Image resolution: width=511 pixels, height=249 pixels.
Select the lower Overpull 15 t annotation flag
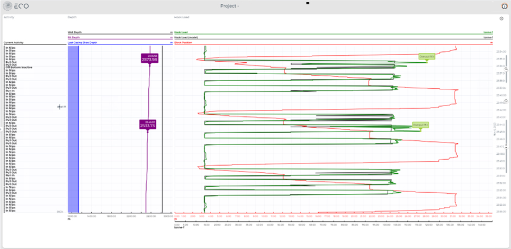(x=420, y=124)
